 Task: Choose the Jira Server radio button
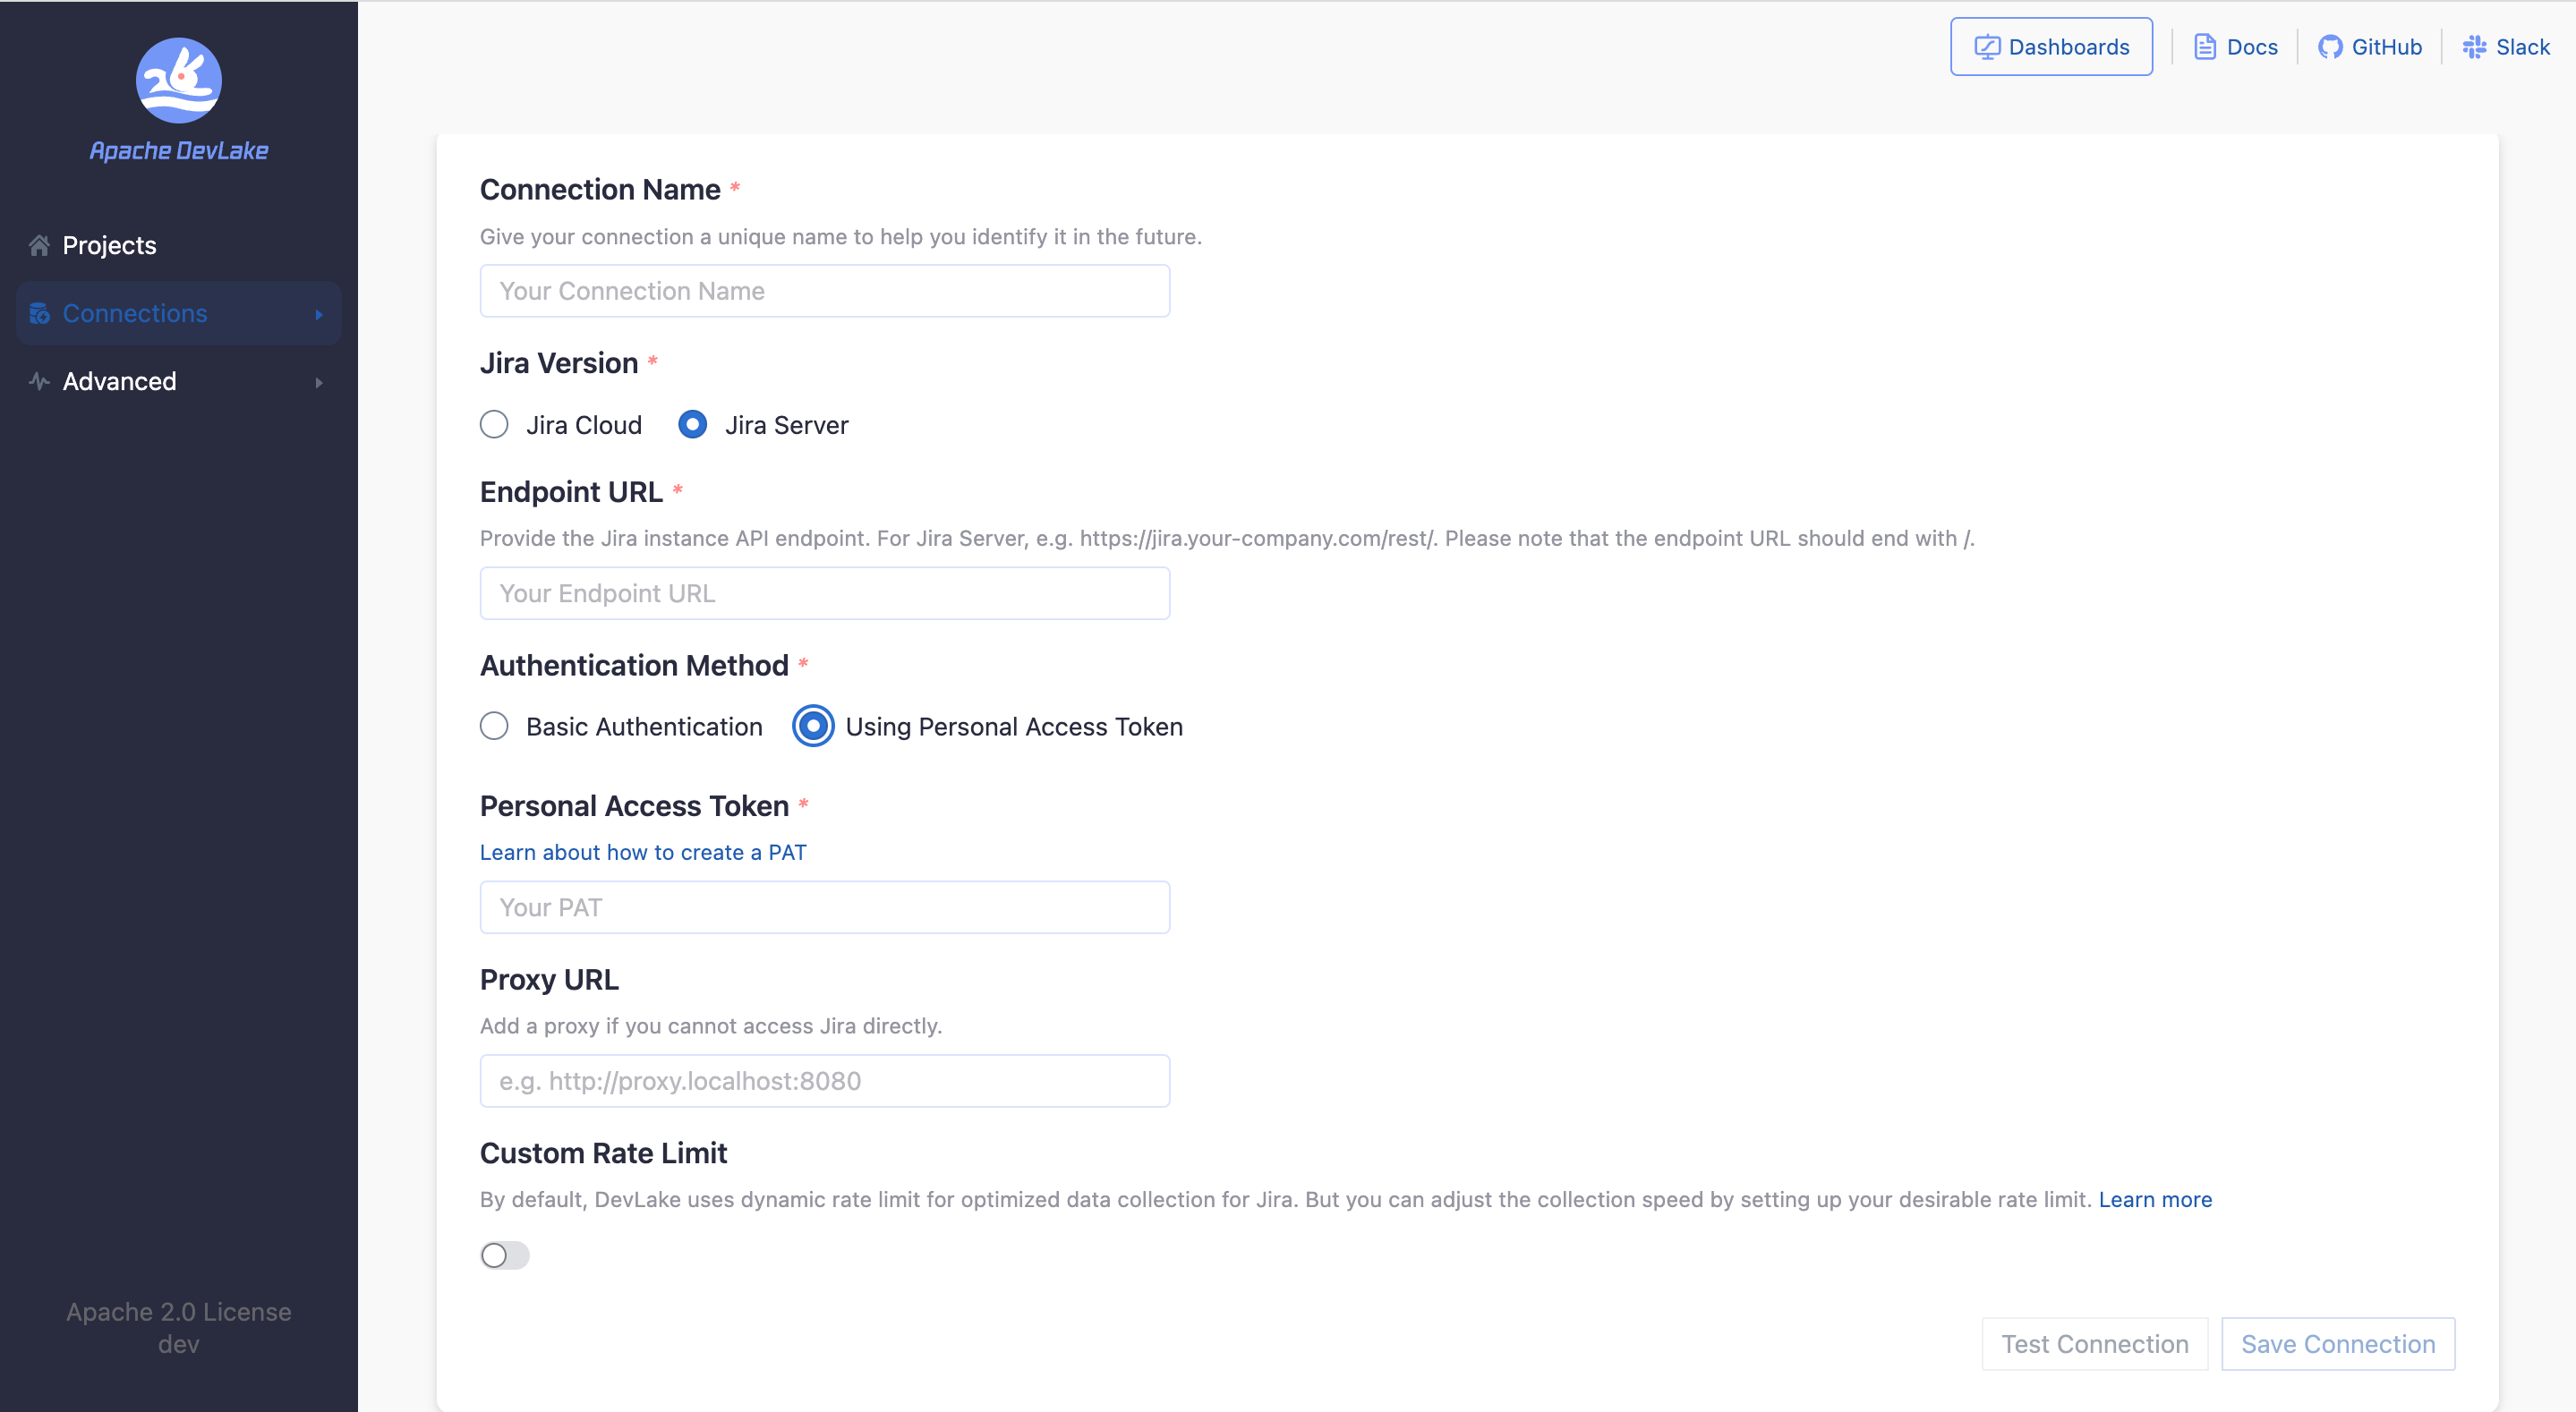pyautogui.click(x=692, y=425)
